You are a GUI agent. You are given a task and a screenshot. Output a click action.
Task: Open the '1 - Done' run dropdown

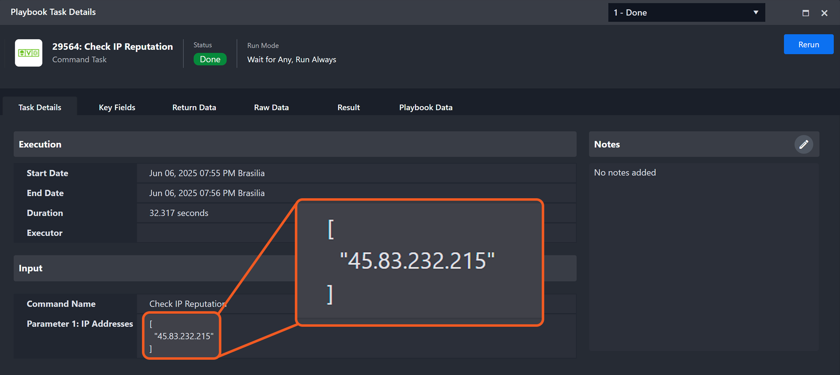click(682, 13)
